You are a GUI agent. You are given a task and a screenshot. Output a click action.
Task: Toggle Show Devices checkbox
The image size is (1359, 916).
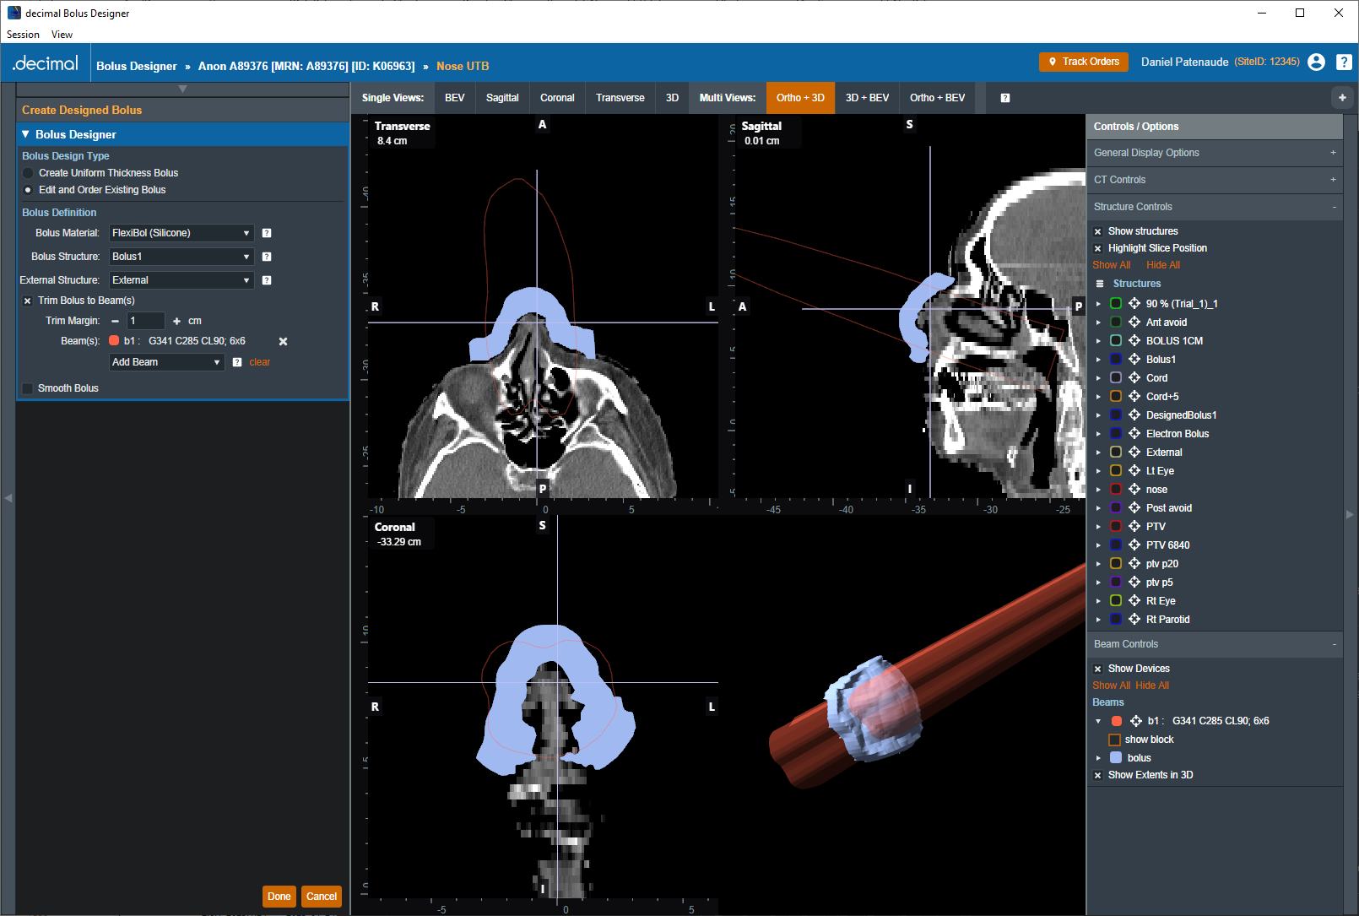tap(1098, 669)
